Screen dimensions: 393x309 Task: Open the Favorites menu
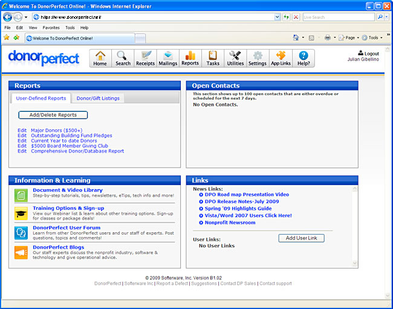[51, 28]
